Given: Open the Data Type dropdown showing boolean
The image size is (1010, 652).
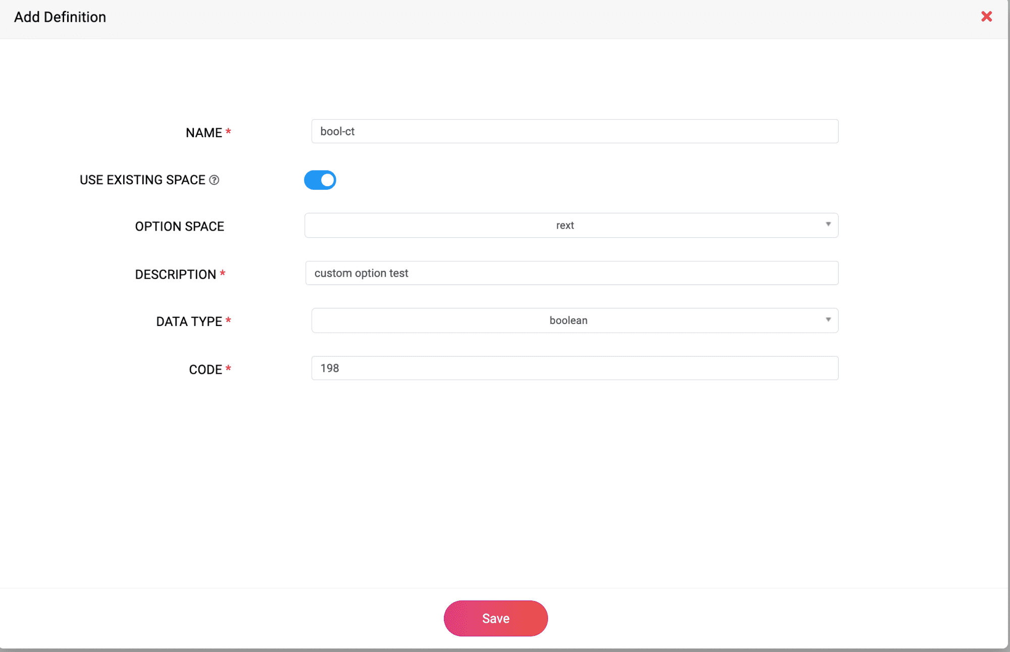Looking at the screenshot, I should coord(569,320).
